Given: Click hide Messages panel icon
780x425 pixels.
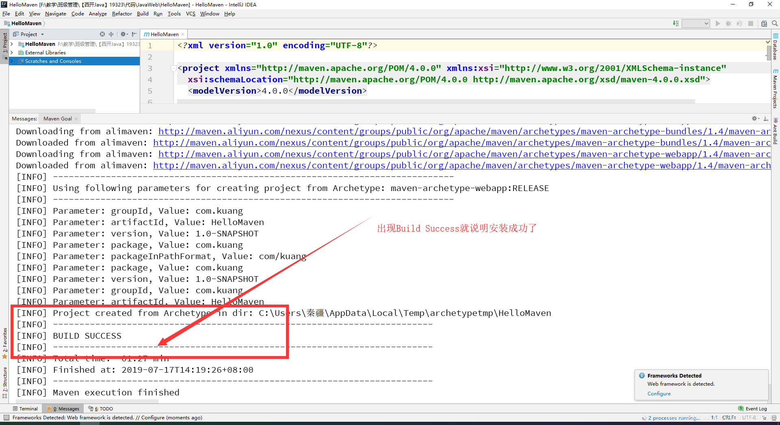Looking at the screenshot, I should [x=766, y=119].
